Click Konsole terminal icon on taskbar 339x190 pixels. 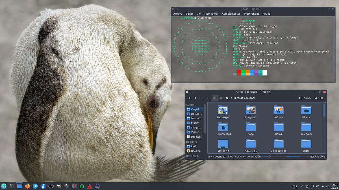pyautogui.click(x=12, y=186)
